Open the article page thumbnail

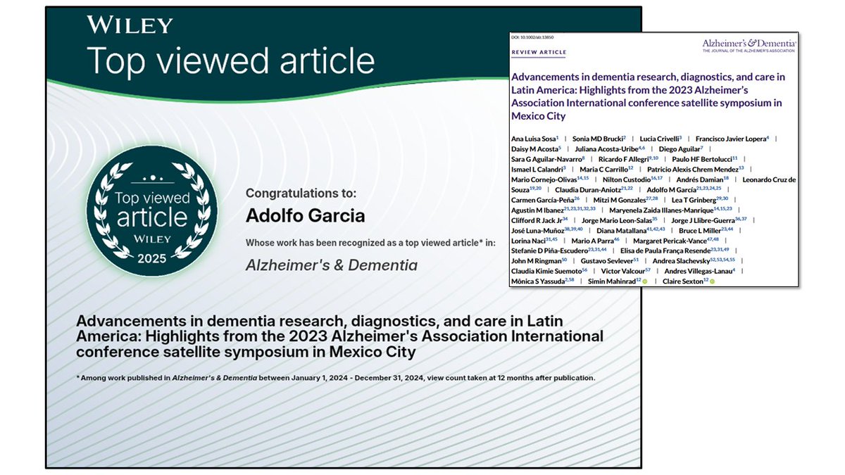click(653, 159)
